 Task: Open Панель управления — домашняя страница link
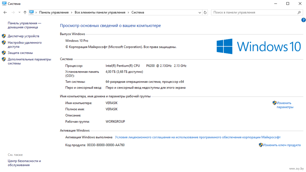(24, 25)
